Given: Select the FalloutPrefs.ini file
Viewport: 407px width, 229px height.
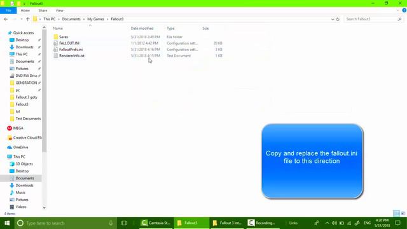Looking at the screenshot, I should coord(71,50).
